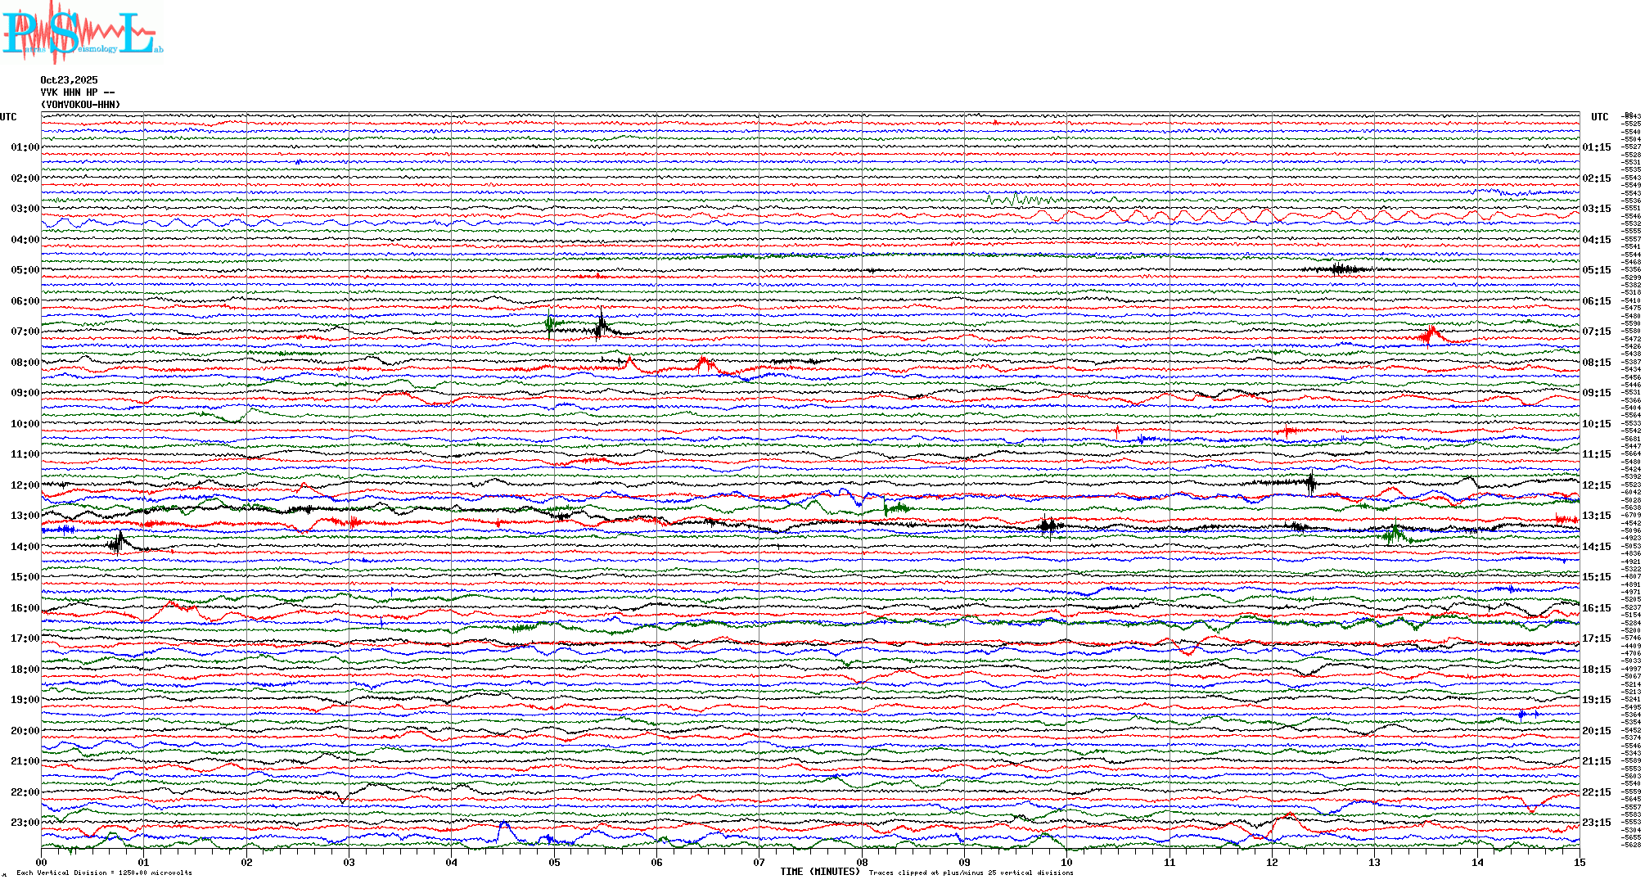The width and height of the screenshot is (1645, 884).
Task: Click the TIME (MINUTES) axis title
Action: (x=819, y=872)
